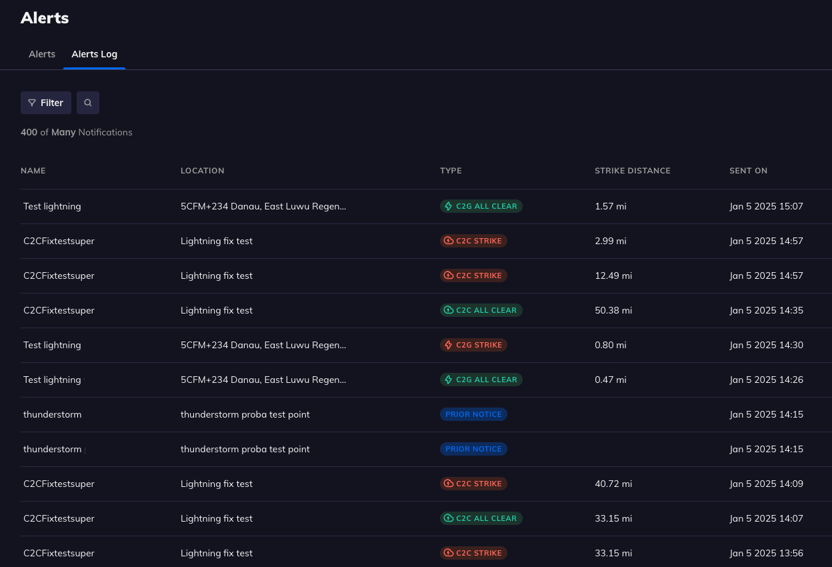Click the C2C STRIKE badge for 2.99 mi

tap(473, 241)
